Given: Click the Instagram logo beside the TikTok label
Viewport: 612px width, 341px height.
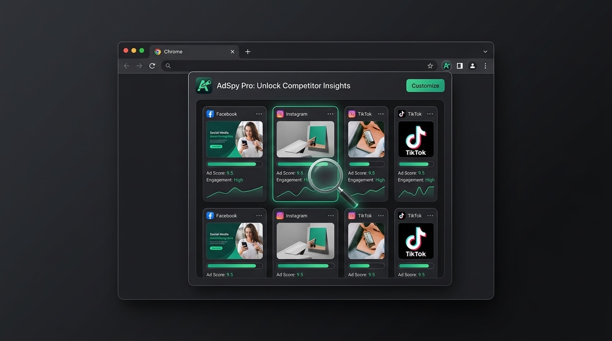Looking at the screenshot, I should click(352, 114).
